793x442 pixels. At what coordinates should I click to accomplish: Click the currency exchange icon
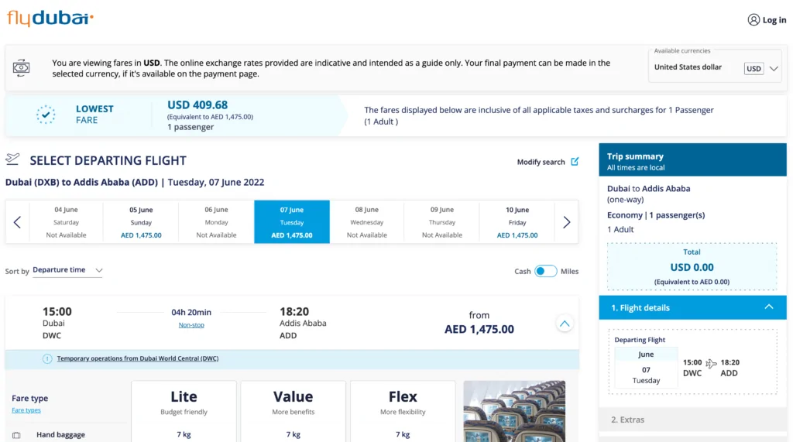coord(22,67)
